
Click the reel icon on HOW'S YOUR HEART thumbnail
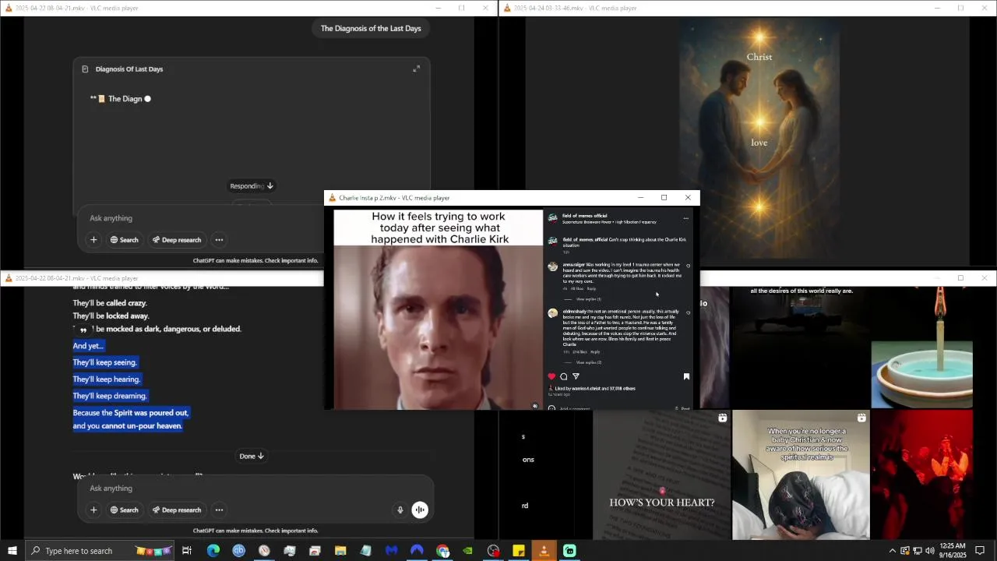tap(722, 418)
